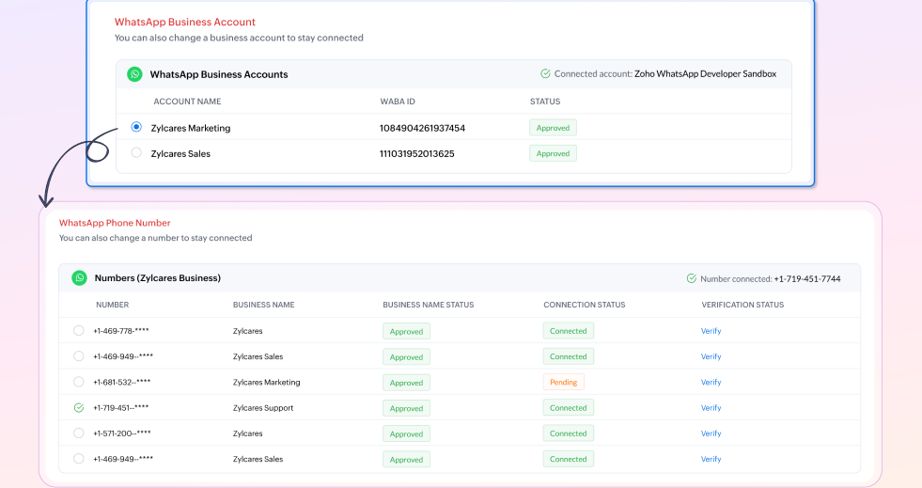Click the Business Name Status column header

(428, 305)
